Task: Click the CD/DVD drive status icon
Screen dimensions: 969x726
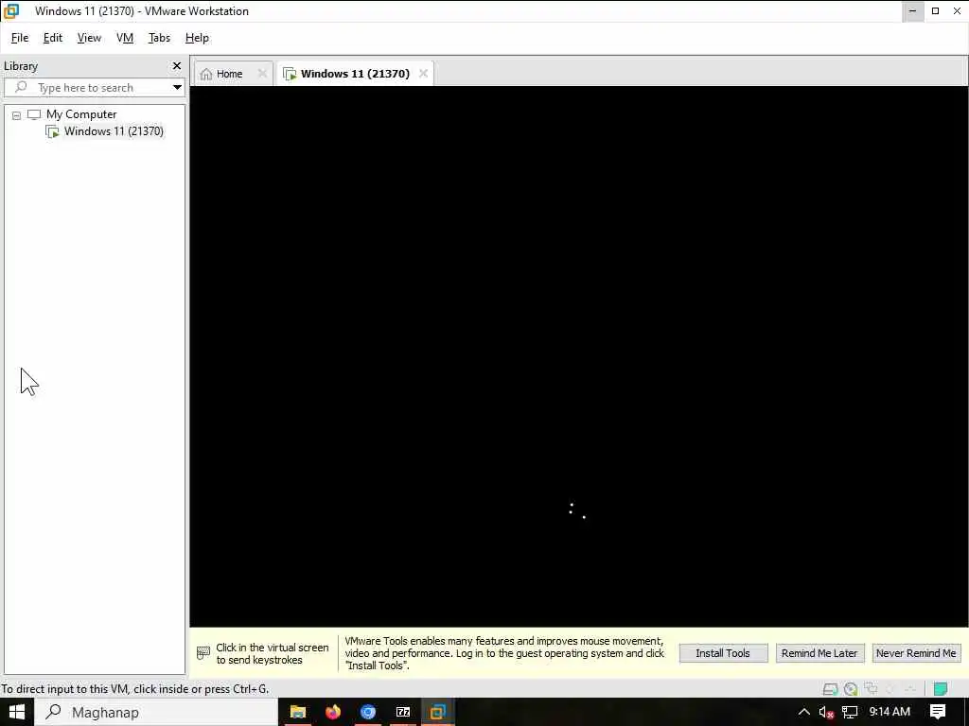Action: pyautogui.click(x=851, y=688)
